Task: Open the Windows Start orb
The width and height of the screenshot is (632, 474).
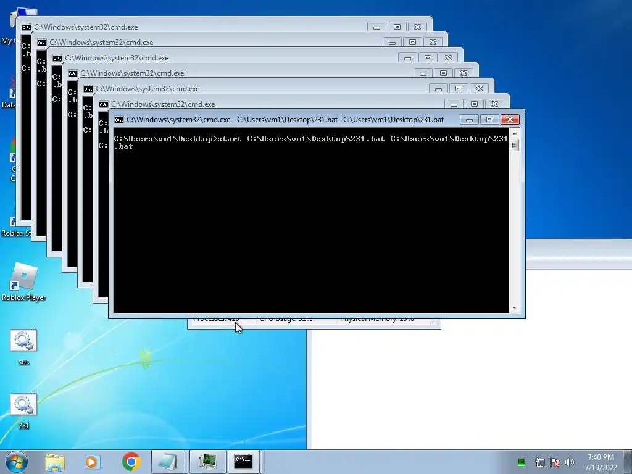Action: (17, 462)
